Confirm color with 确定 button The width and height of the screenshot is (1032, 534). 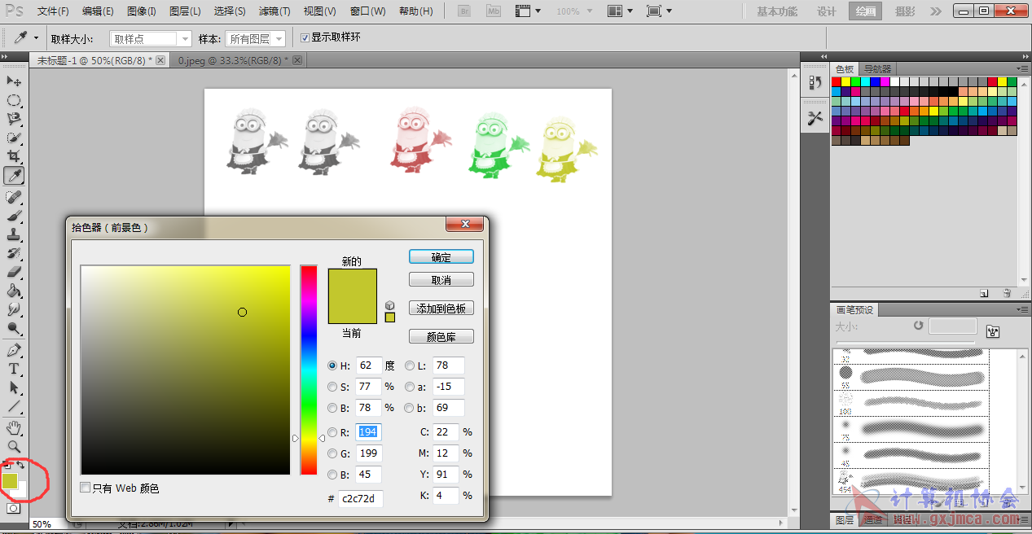click(441, 256)
